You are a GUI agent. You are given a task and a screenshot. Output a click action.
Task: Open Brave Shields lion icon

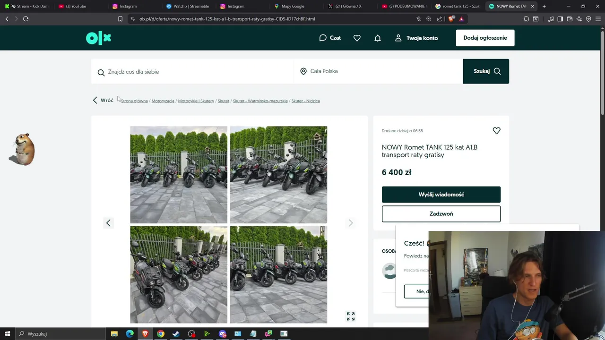coord(451,19)
